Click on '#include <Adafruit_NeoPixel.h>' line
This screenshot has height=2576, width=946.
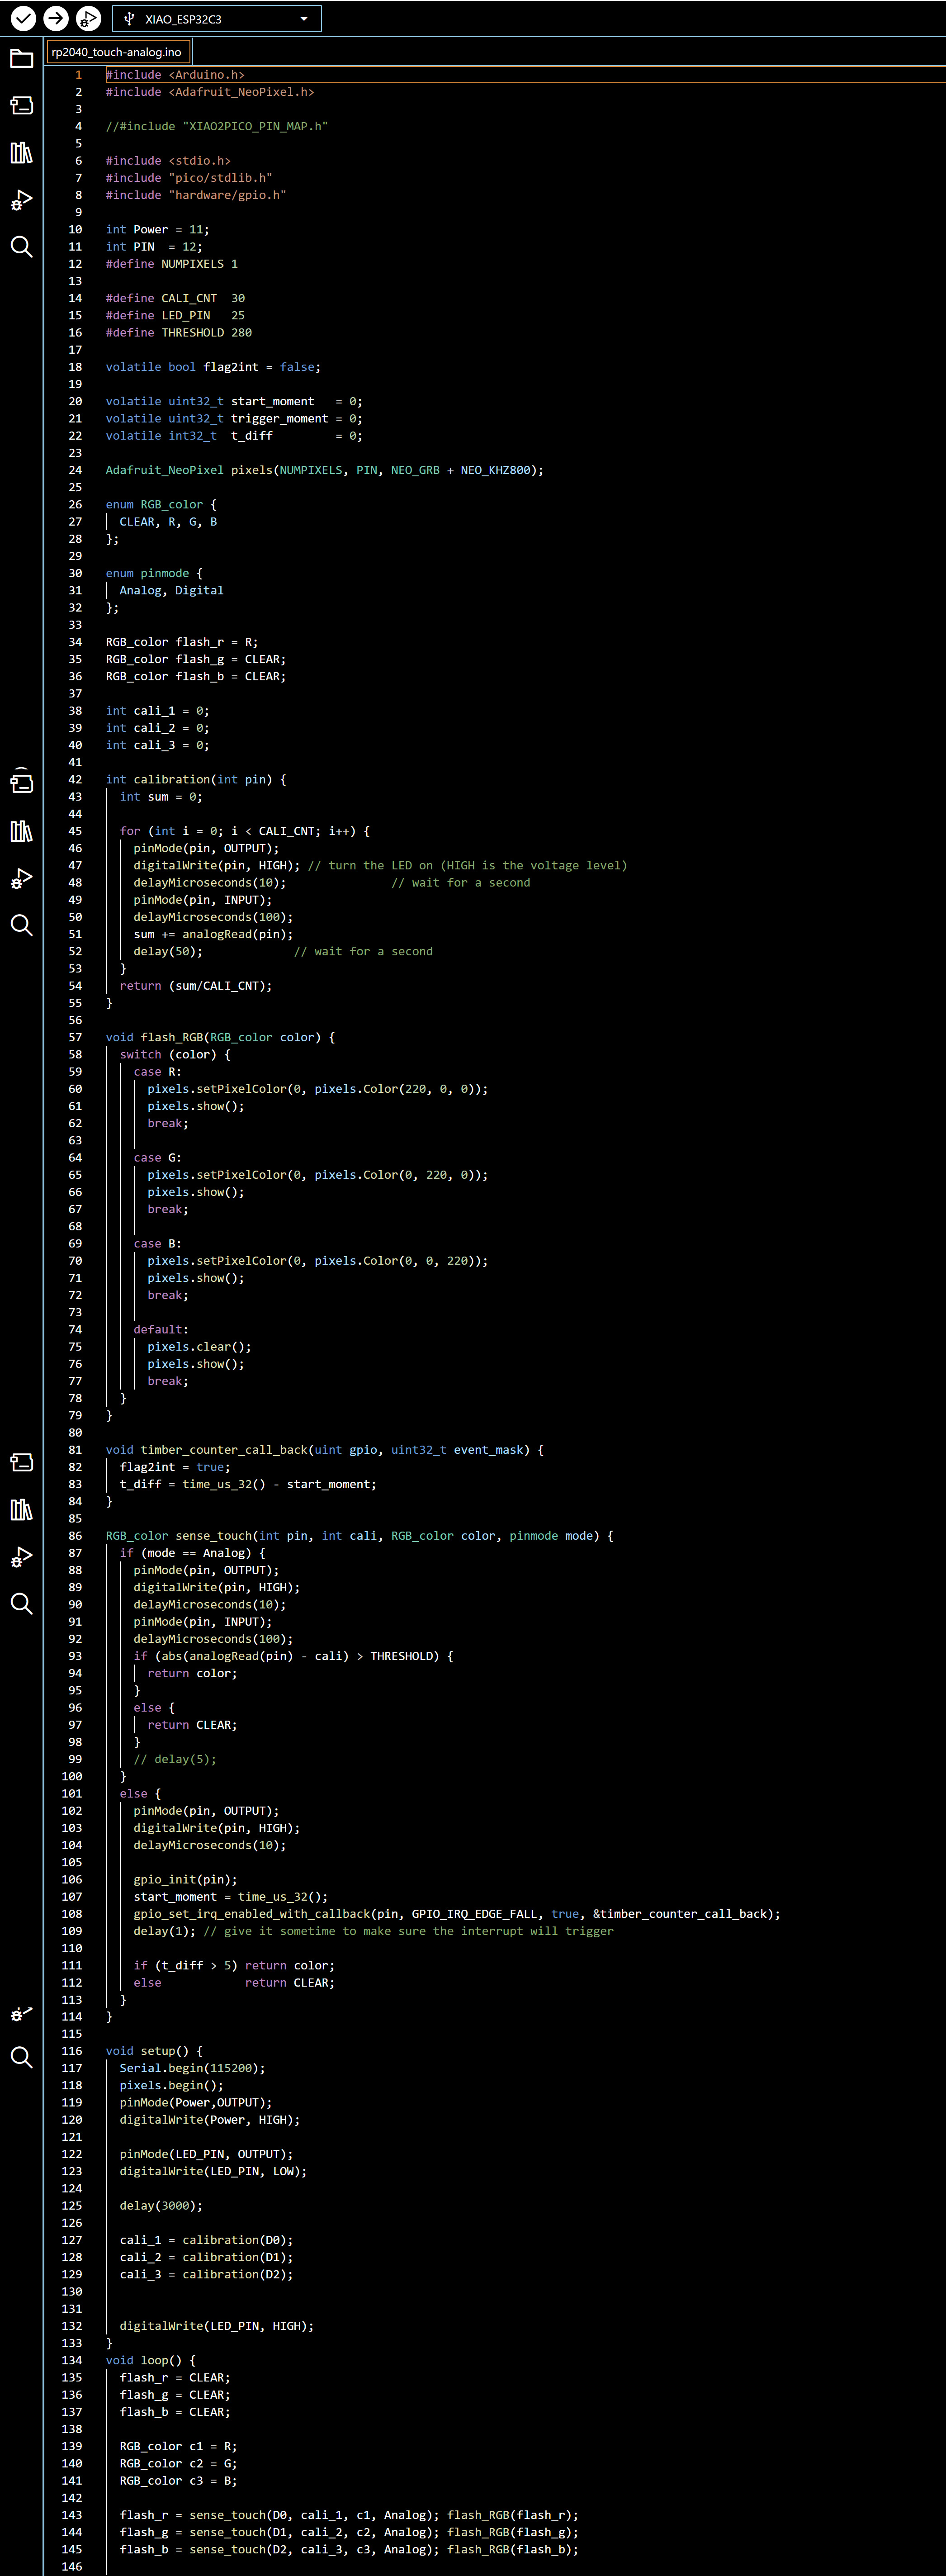(x=210, y=92)
